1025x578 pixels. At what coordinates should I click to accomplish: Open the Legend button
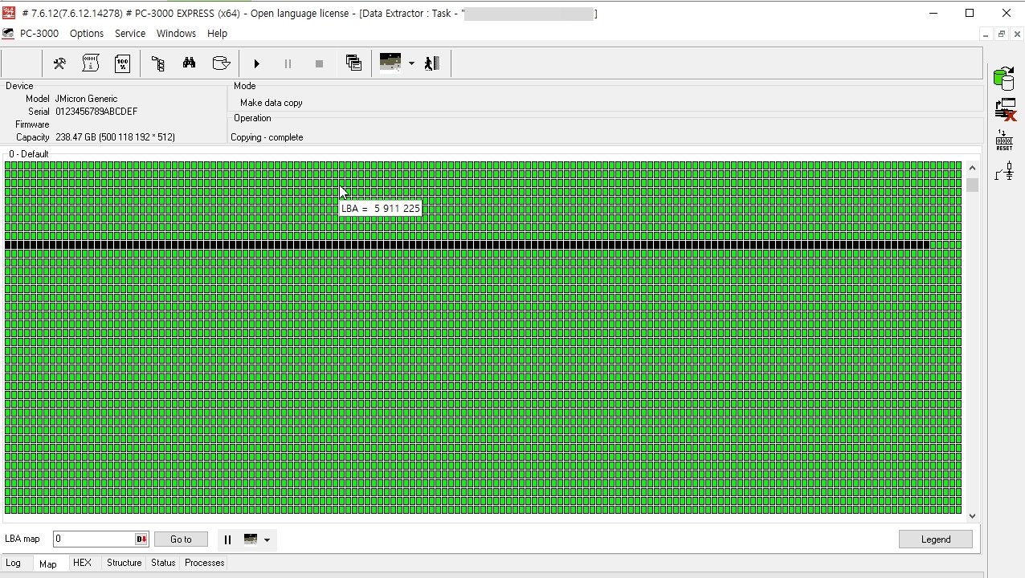pos(936,539)
